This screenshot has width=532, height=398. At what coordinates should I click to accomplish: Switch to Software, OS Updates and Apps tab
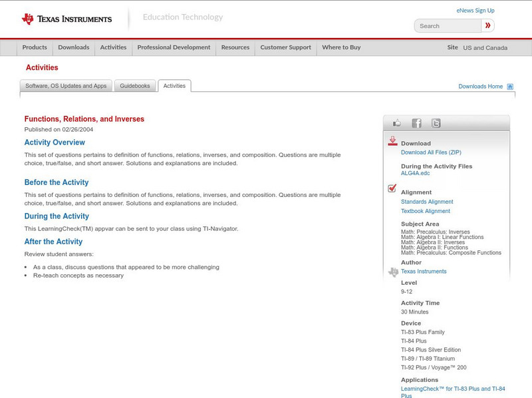point(66,86)
